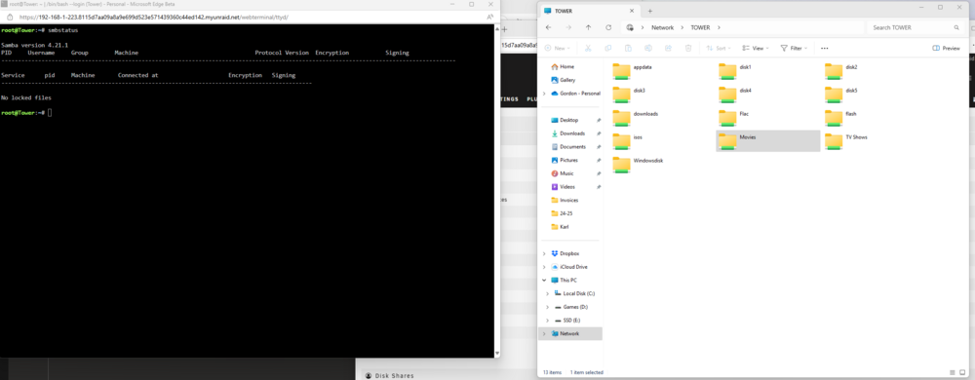Click the Delete trash icon

point(688,48)
